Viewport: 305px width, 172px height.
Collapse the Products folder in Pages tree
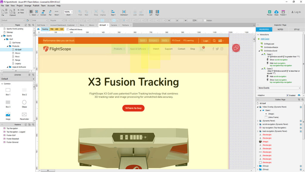[8, 46]
